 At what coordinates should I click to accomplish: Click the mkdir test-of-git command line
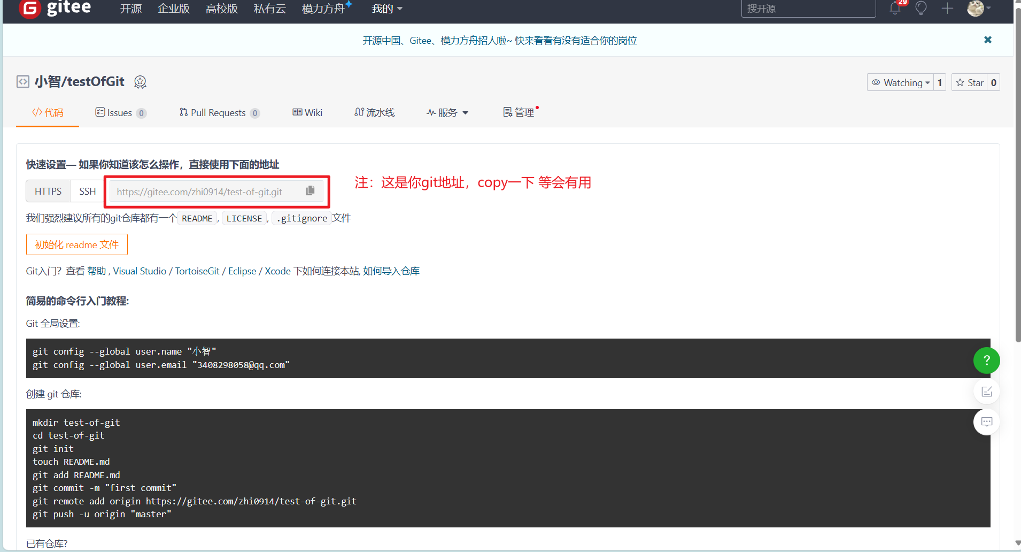point(76,423)
